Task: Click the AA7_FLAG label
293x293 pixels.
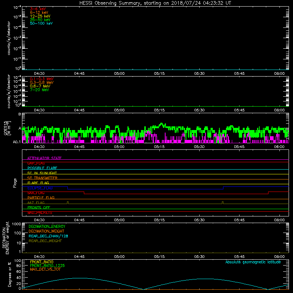Action: (36, 203)
